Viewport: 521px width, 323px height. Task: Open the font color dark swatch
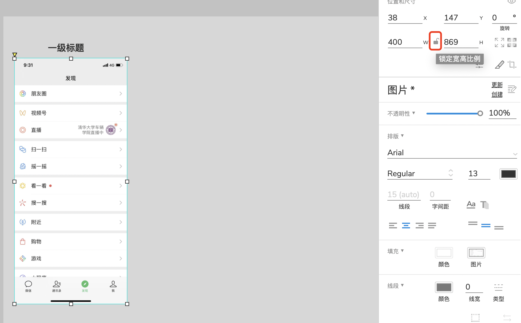508,174
